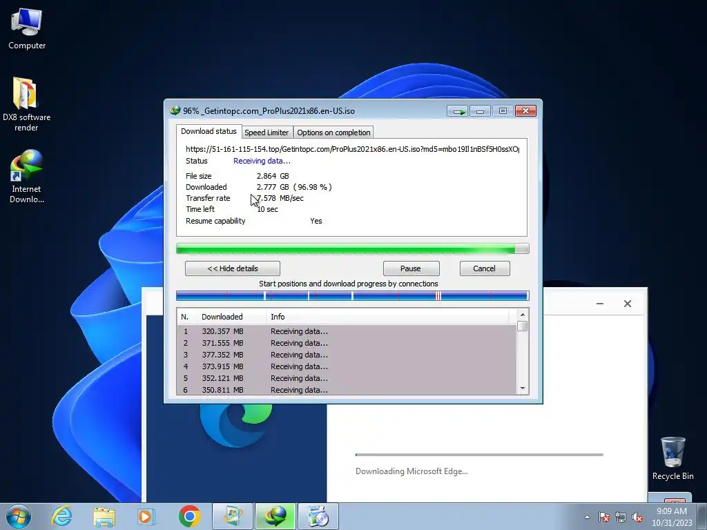Switch to the Download status tab

209,131
